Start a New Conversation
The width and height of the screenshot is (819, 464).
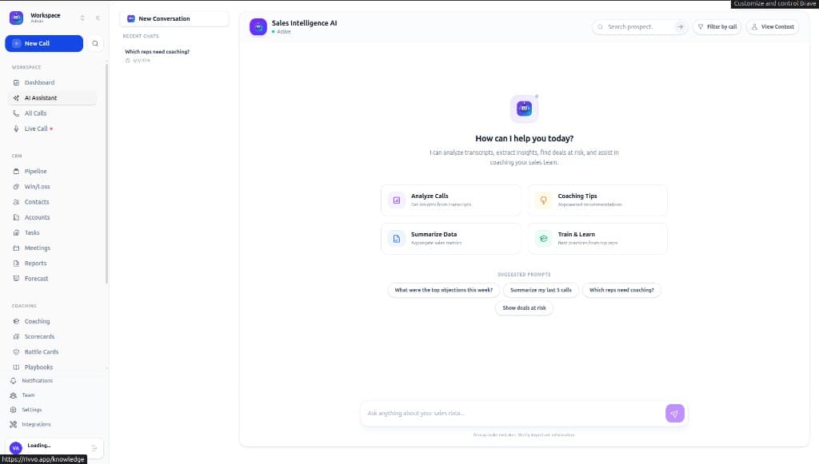(174, 18)
